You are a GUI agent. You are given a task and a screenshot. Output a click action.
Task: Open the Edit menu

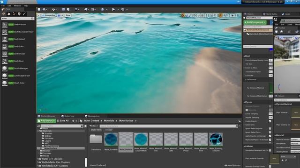point(9,6)
